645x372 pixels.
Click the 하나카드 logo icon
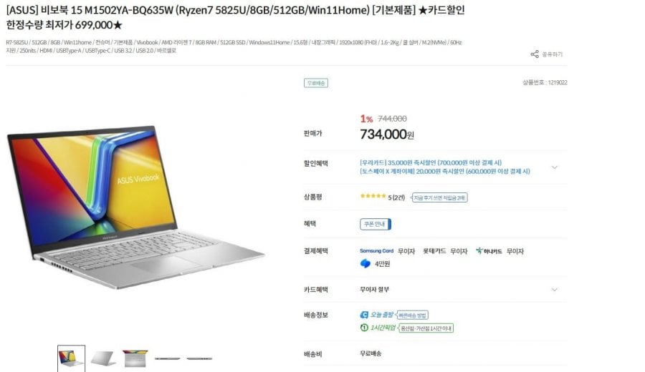click(x=489, y=251)
